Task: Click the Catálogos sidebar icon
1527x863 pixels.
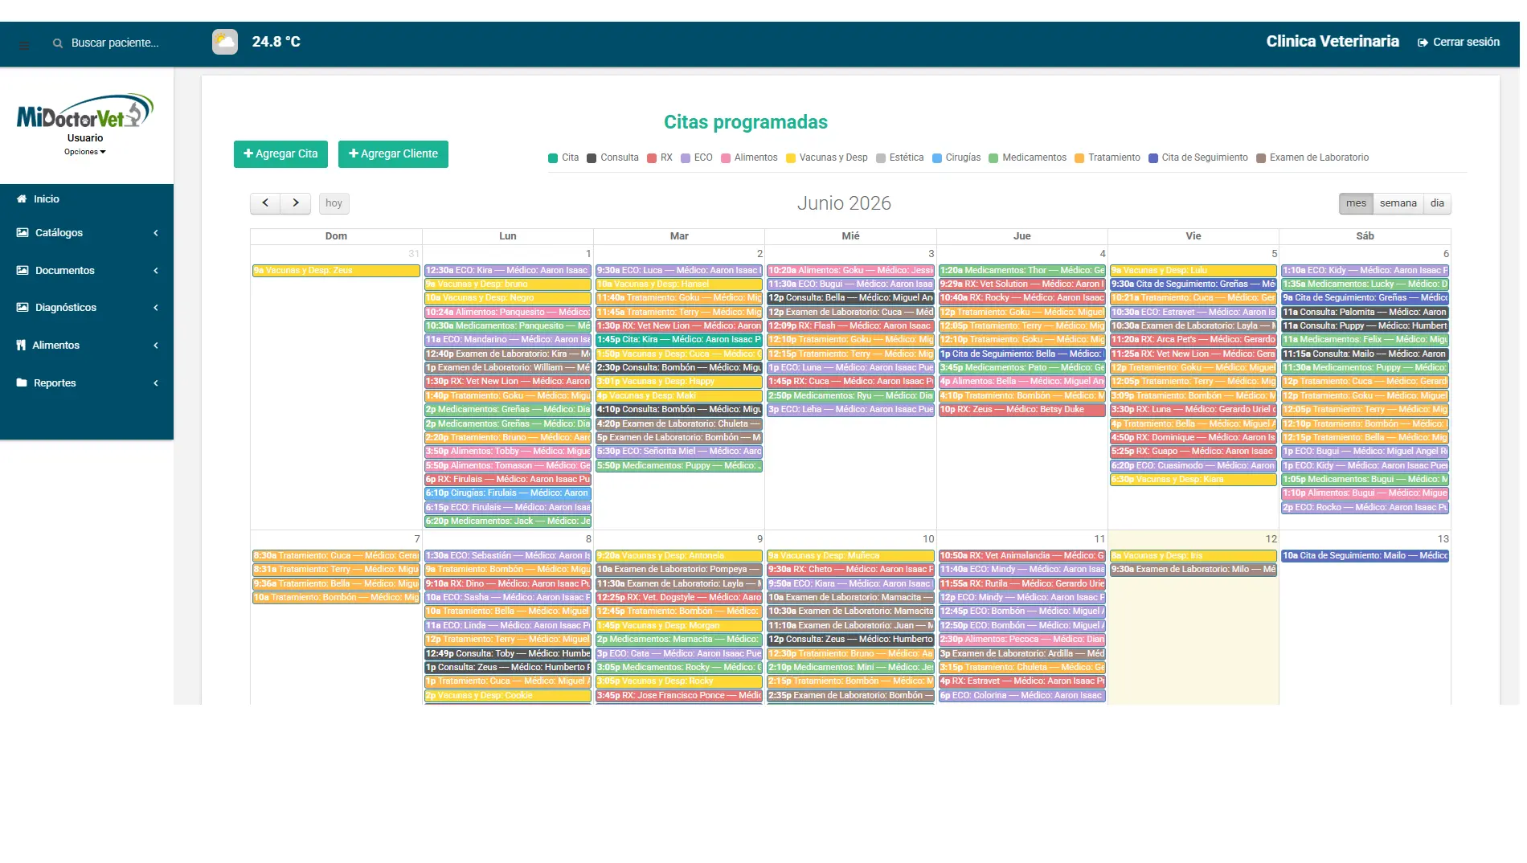Action: click(x=23, y=232)
